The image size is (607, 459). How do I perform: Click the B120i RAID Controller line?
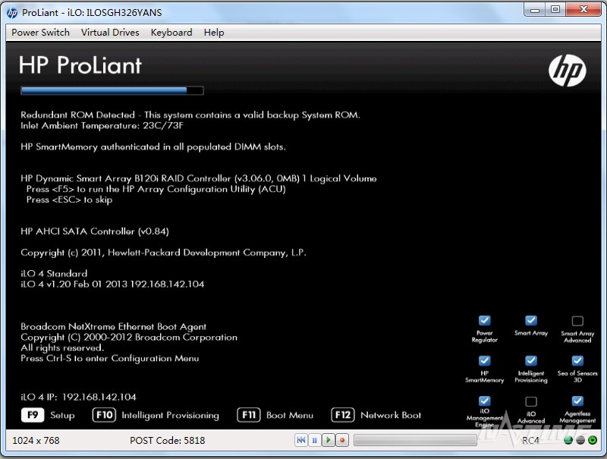point(199,178)
